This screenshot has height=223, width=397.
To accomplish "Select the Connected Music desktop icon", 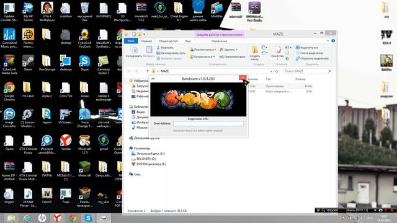I will (x=9, y=38).
